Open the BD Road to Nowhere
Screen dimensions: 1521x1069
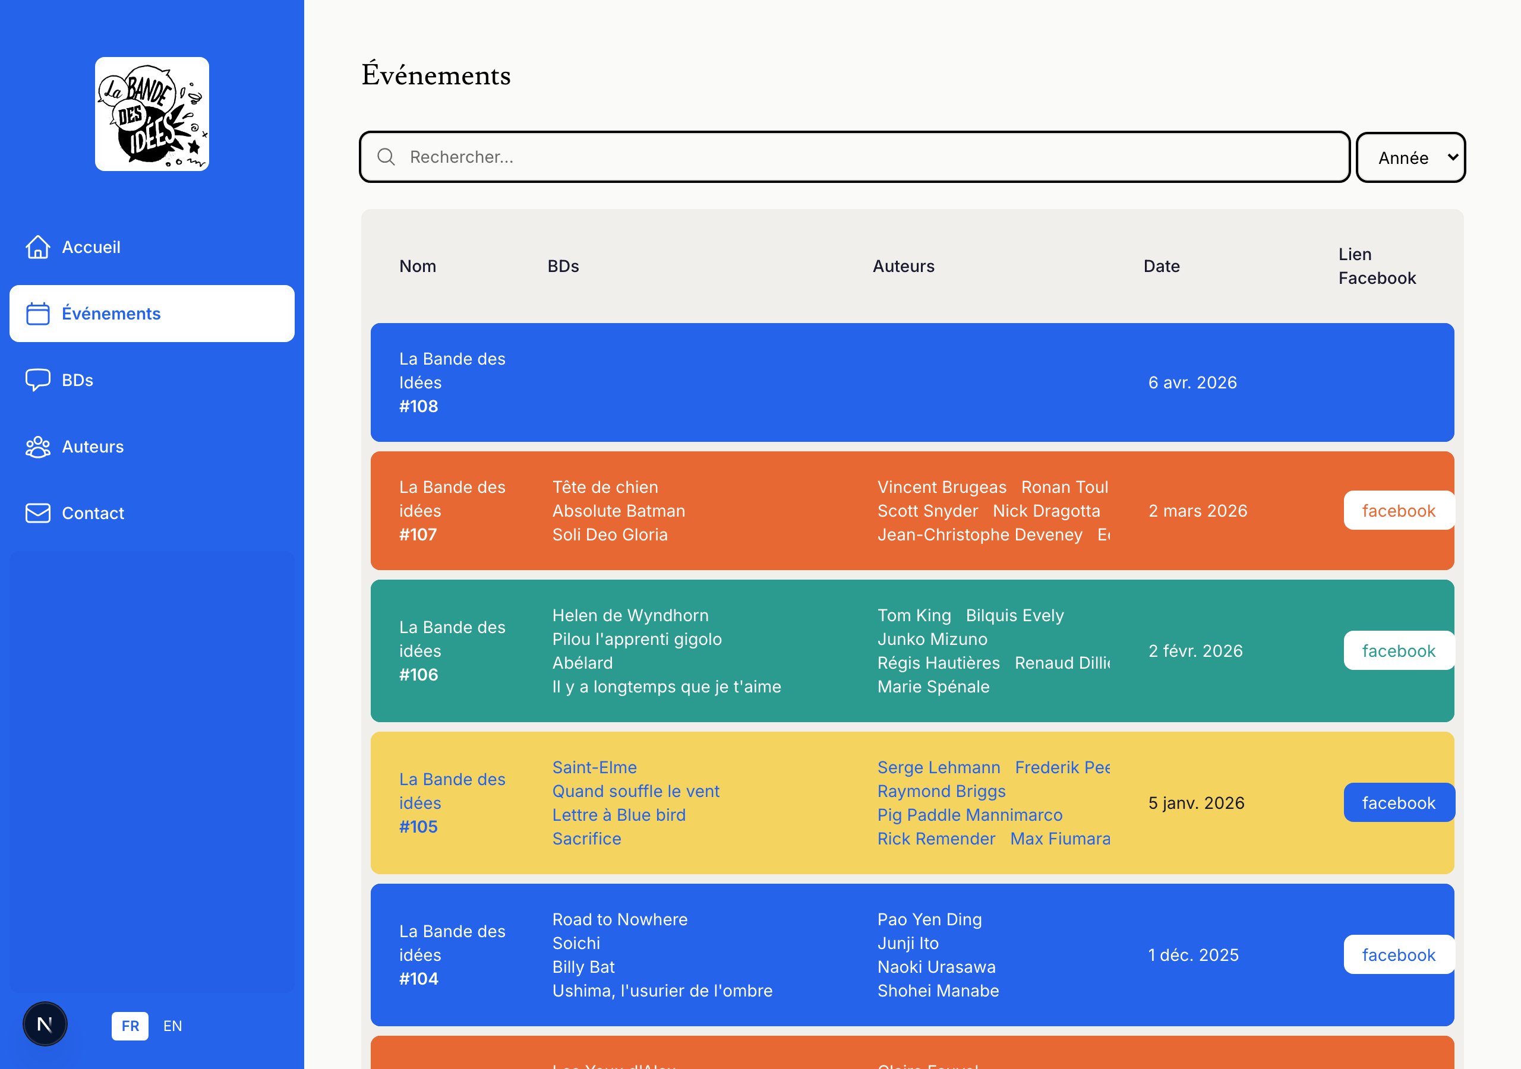coord(620,919)
